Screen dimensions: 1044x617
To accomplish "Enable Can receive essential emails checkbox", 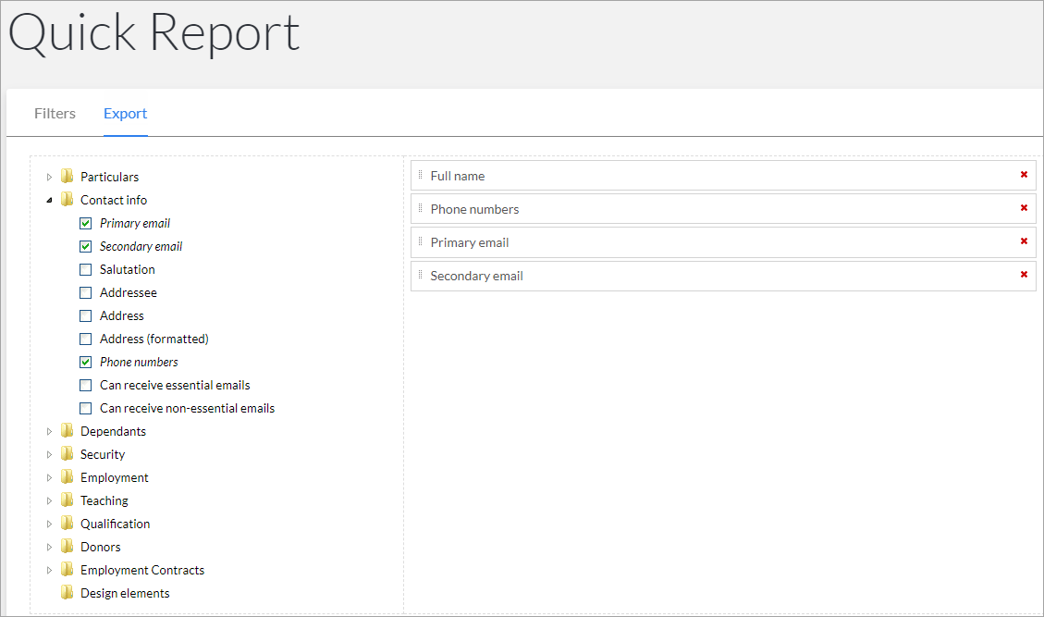I will click(85, 385).
